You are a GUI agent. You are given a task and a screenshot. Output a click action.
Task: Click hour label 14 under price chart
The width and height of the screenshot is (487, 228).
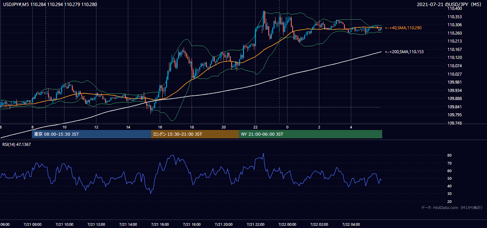point(128,127)
